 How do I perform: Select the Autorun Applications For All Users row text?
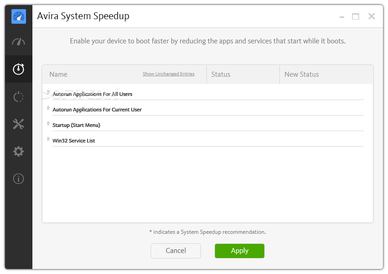(92, 94)
